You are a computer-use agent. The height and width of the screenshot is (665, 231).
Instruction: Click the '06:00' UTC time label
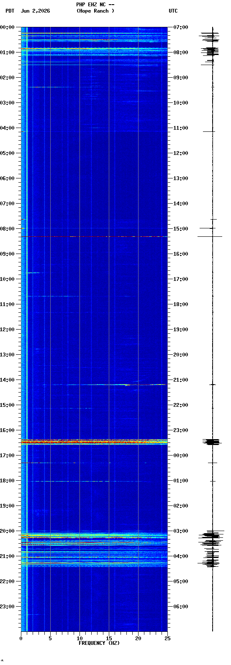pos(180,607)
